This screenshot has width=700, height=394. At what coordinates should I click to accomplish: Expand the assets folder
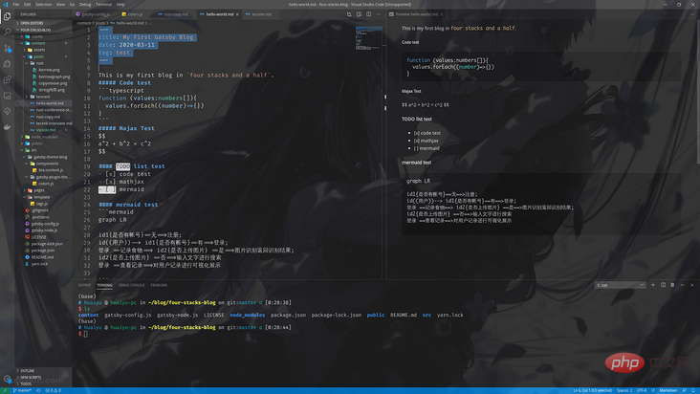click(44, 50)
